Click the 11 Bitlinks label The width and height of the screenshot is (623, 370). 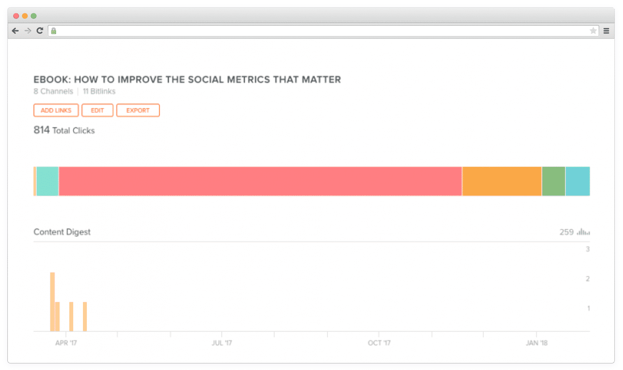pyautogui.click(x=99, y=91)
